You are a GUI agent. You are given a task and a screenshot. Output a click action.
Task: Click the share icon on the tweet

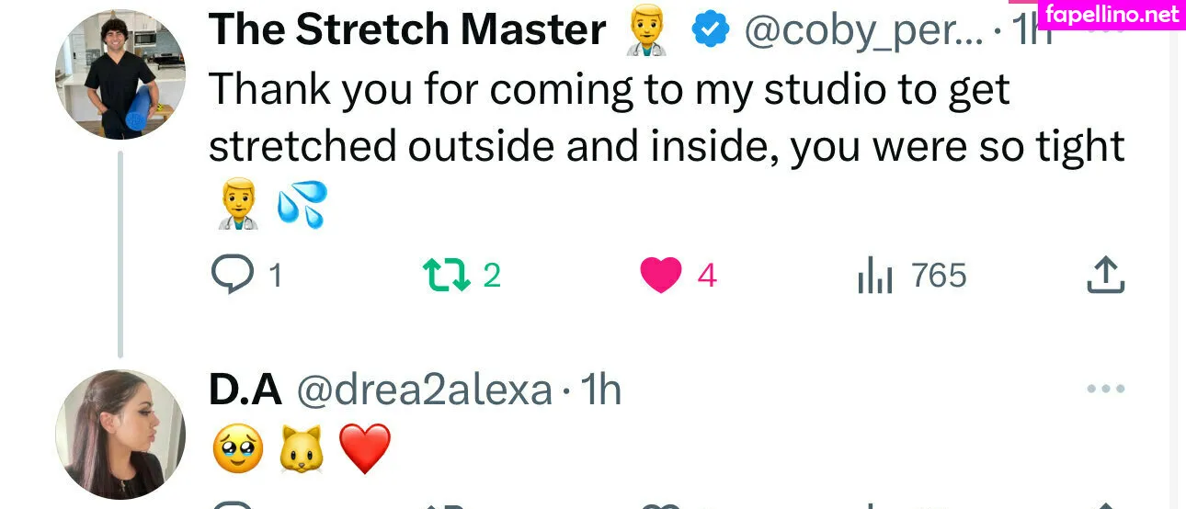pyautogui.click(x=1105, y=275)
